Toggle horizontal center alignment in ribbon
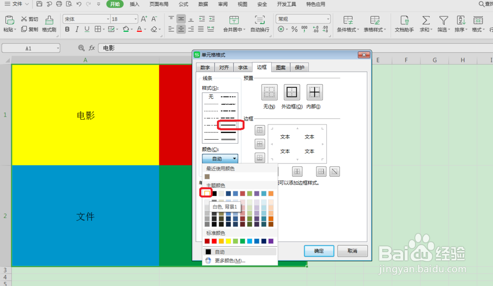 coord(181,30)
